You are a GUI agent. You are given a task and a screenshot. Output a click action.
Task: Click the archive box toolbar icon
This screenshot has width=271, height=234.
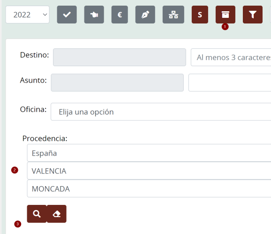click(226, 15)
